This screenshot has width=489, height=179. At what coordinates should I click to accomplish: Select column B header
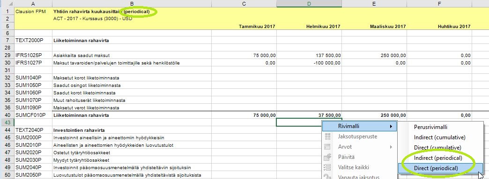132,4
